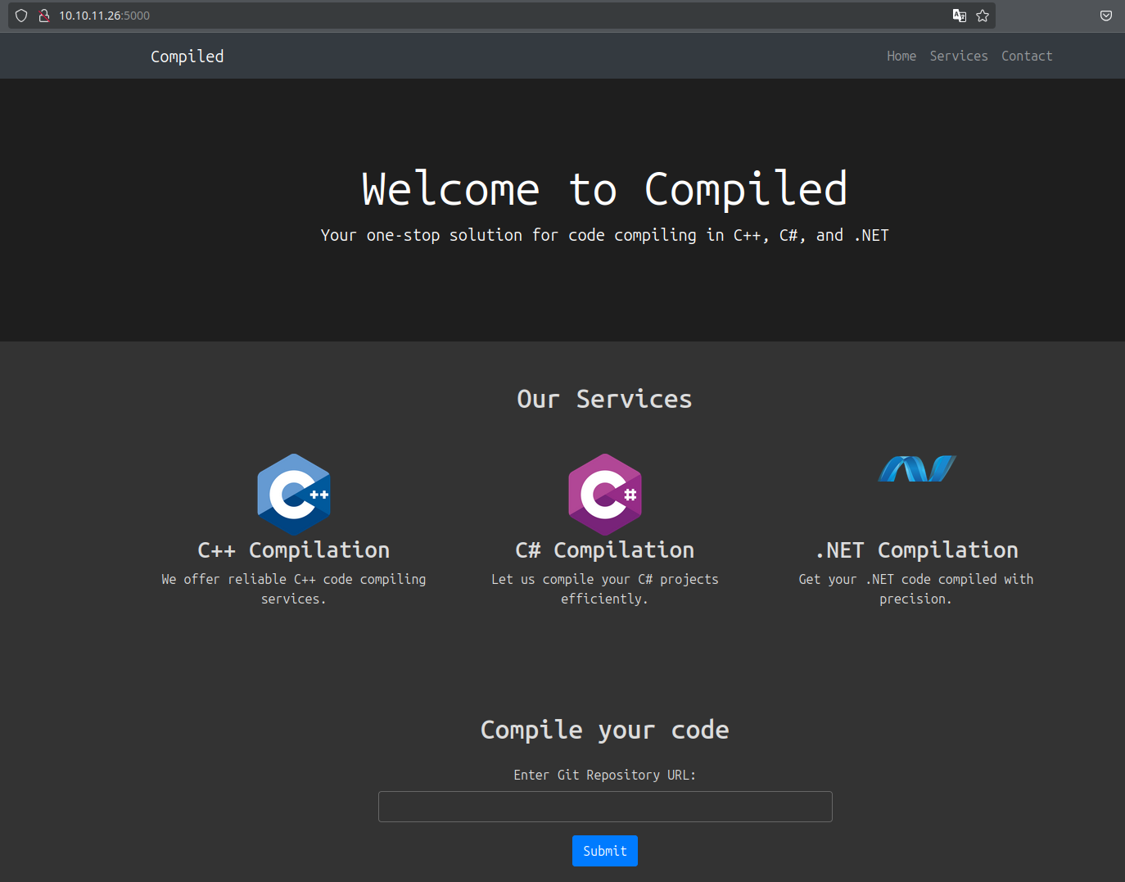Click the 'Your one-stop solution' subtitle text
This screenshot has width=1125, height=882.
605,236
